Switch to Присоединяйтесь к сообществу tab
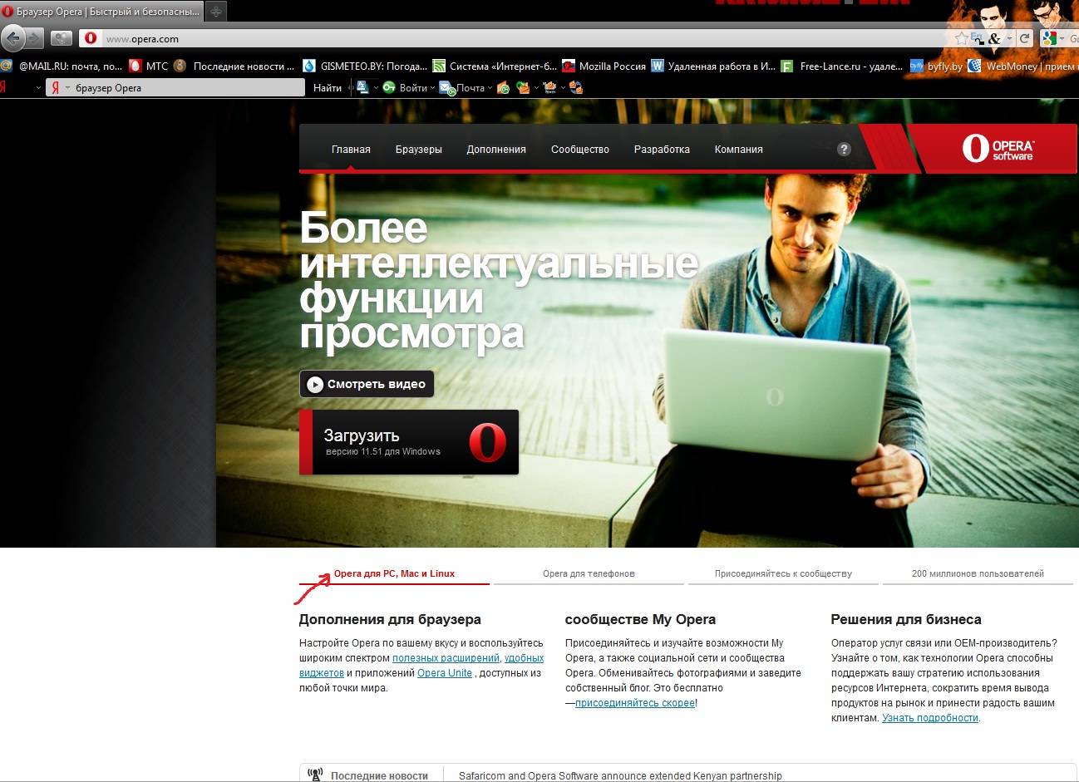 (783, 573)
